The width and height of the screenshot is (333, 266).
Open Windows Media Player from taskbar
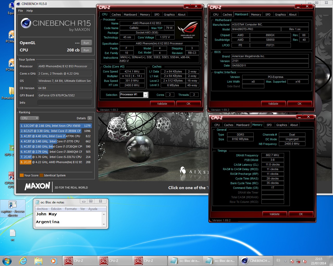click(x=53, y=261)
